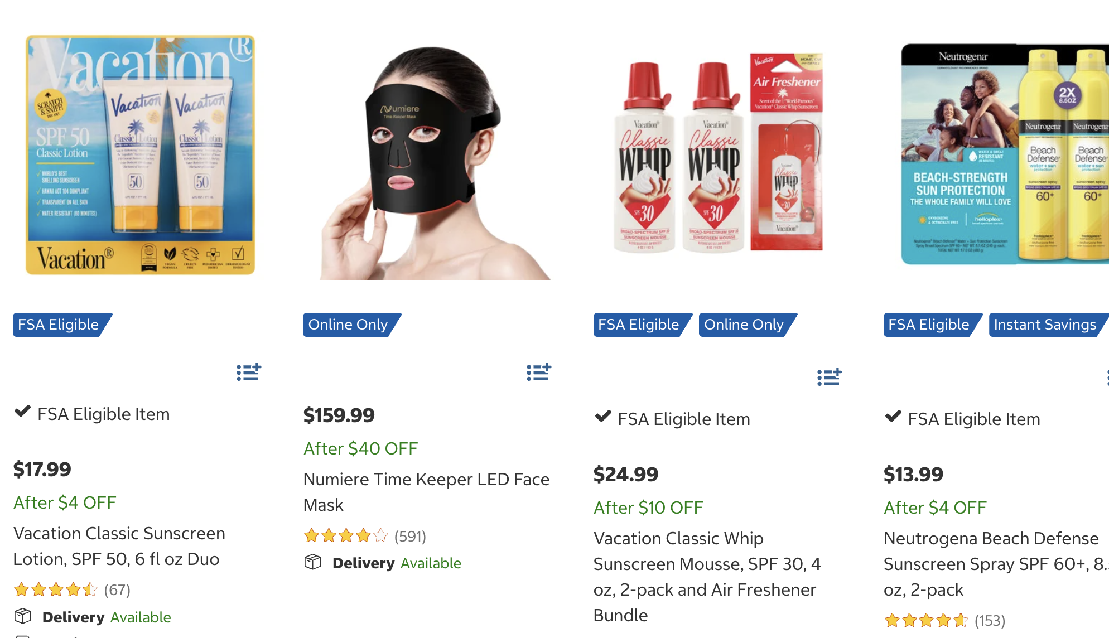Open Vacation Classic Sunscreen Lotion title link
This screenshot has width=1109, height=638.
click(119, 546)
